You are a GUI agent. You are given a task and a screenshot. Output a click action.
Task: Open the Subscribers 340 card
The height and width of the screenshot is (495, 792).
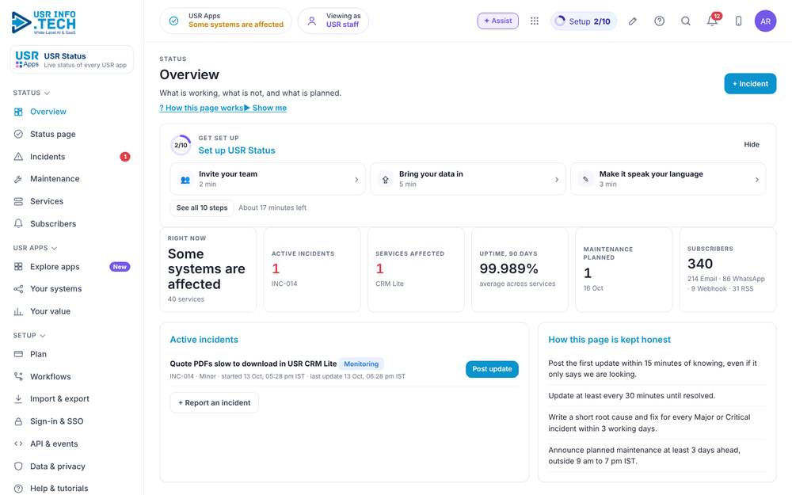pyautogui.click(x=728, y=270)
